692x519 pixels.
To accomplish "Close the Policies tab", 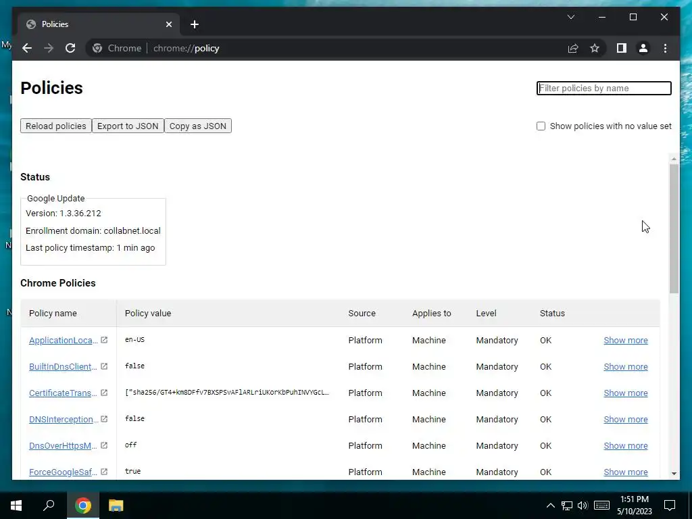I will click(x=168, y=24).
